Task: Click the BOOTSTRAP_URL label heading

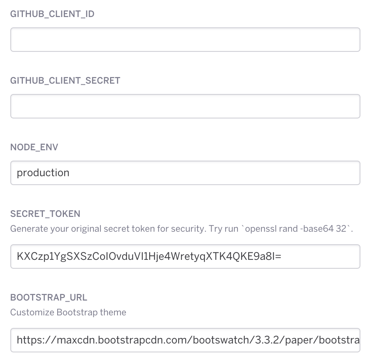Action: click(49, 297)
